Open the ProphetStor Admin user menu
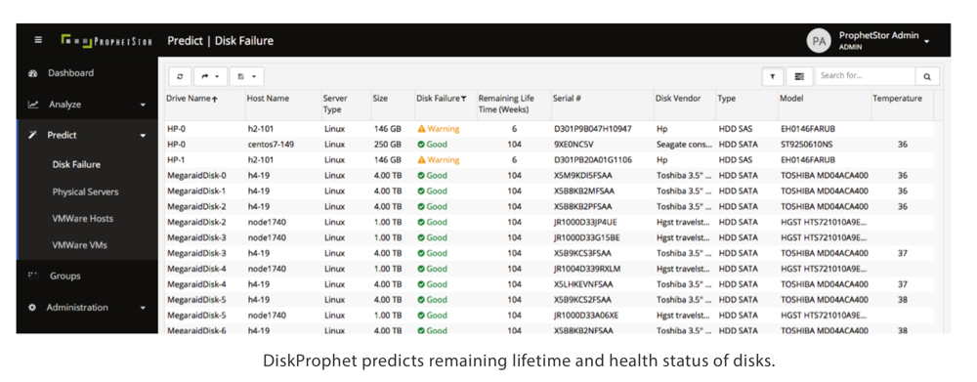Screen dimensions: 977x382 883,40
